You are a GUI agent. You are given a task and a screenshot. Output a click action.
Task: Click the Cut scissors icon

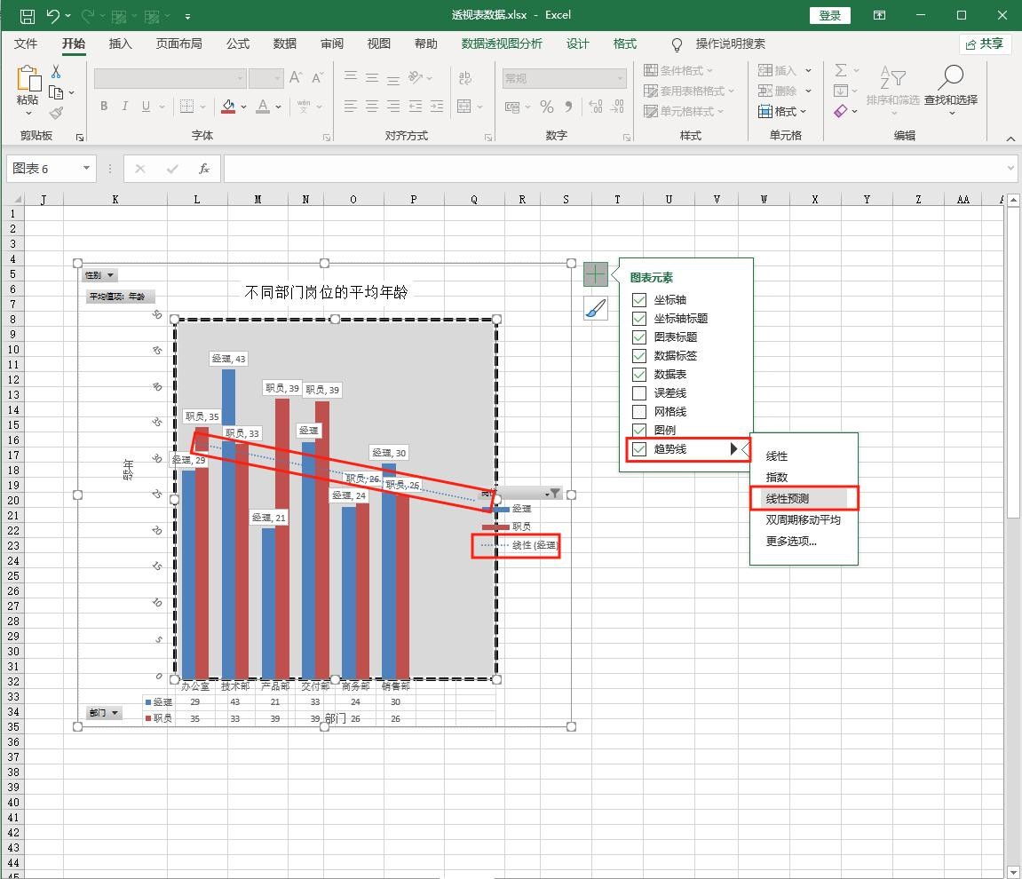(56, 72)
